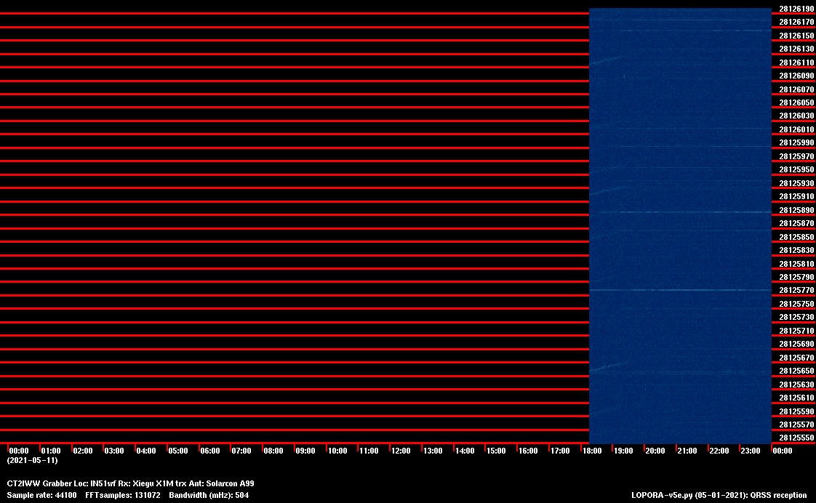Click the 16:00 time axis marker
816x503 pixels.
point(528,451)
